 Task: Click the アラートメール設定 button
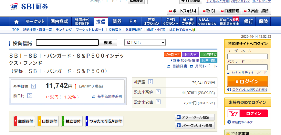(x=195, y=117)
